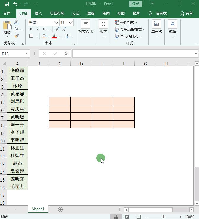This screenshot has width=199, height=219.
Task: Switch to the 数据 Data tab
Action: point(91,13)
